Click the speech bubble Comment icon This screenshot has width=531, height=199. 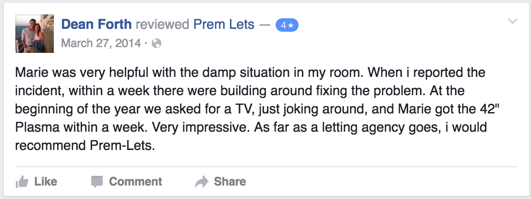[97, 182]
